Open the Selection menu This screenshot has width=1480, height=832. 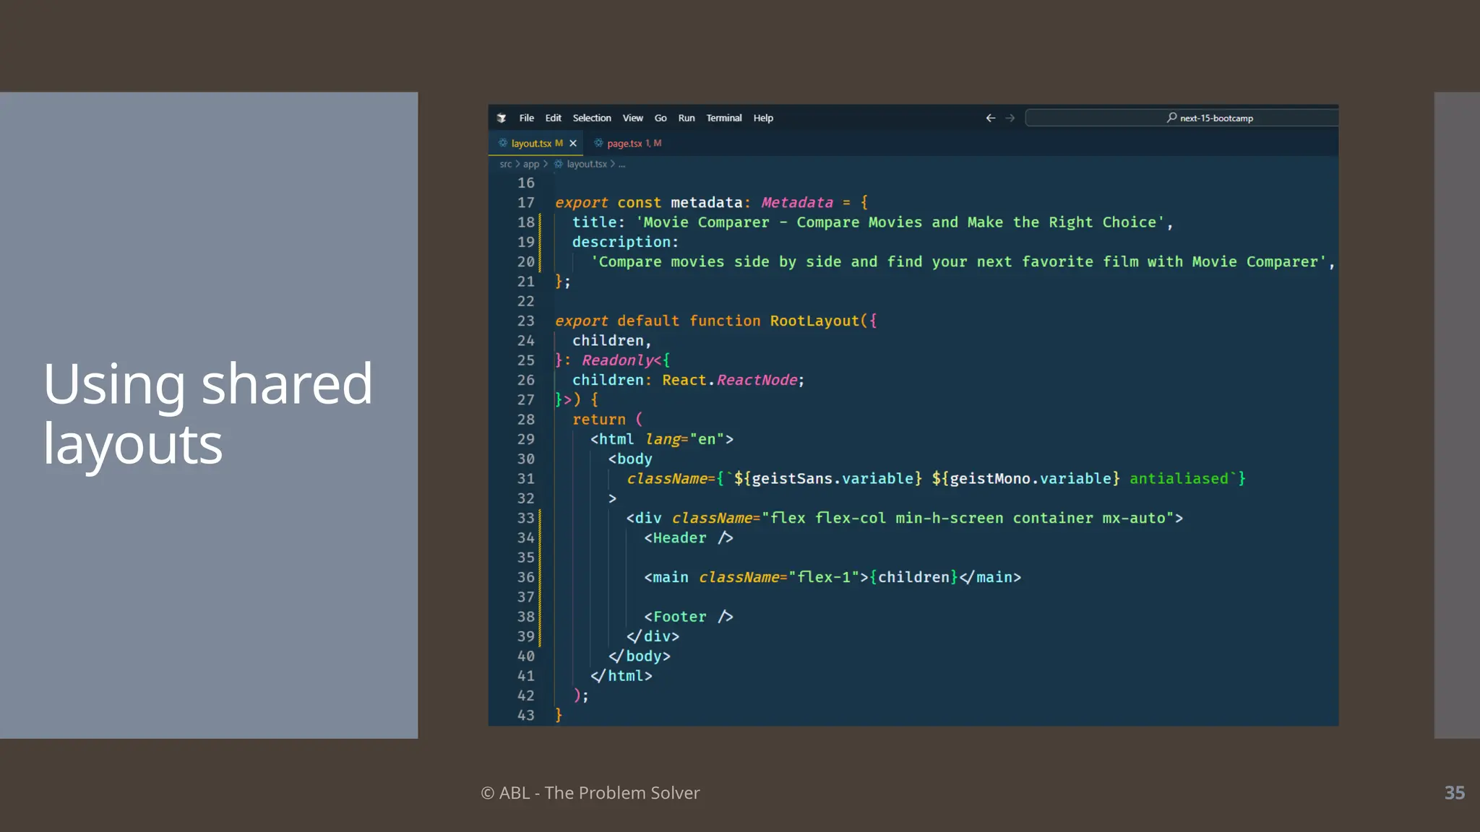(x=592, y=118)
